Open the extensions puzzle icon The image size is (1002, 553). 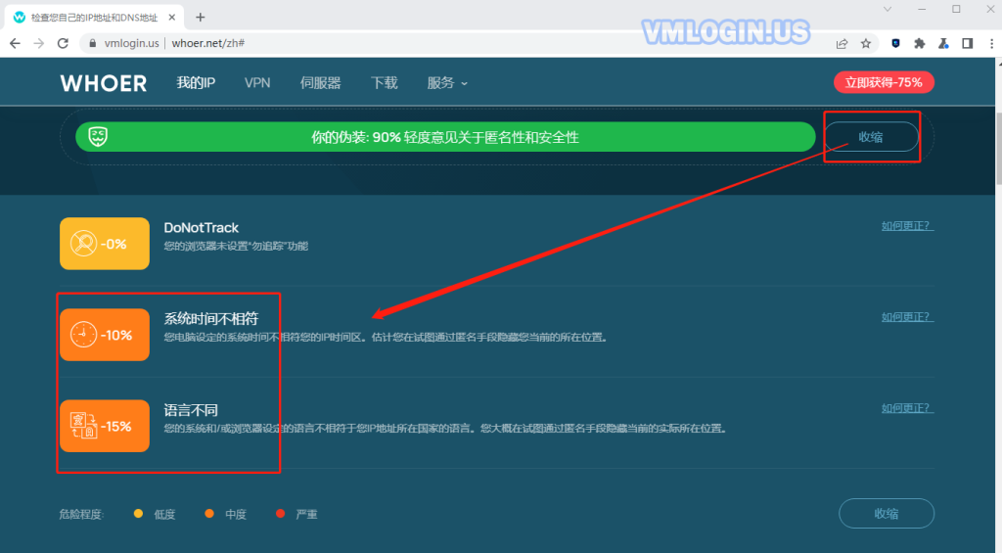(x=920, y=43)
